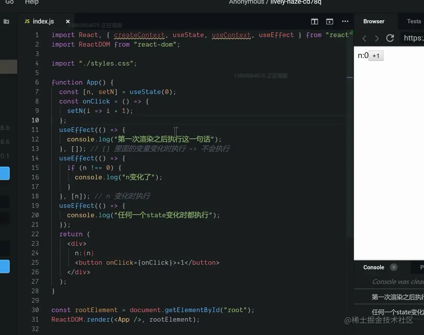
Task: Open the Go menu
Action: [x=9, y=2]
